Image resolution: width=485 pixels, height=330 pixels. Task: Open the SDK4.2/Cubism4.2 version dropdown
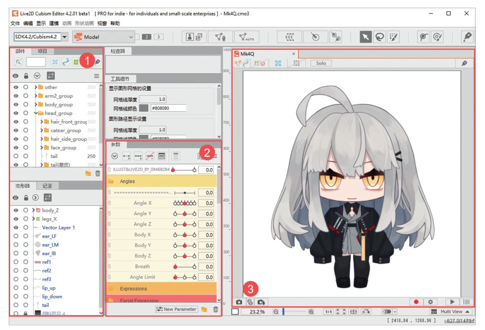coord(65,37)
